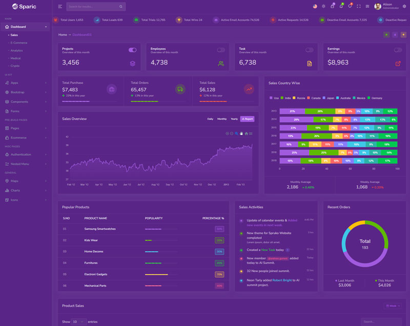This screenshot has height=326, width=410.
Task: Select the chart zoom magnifier tool
Action: coord(236,133)
